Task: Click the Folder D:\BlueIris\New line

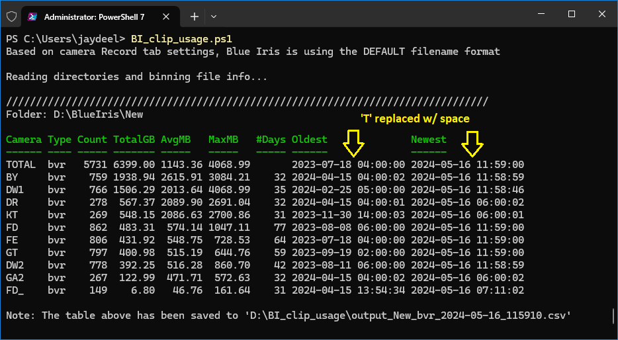Action: click(75, 114)
